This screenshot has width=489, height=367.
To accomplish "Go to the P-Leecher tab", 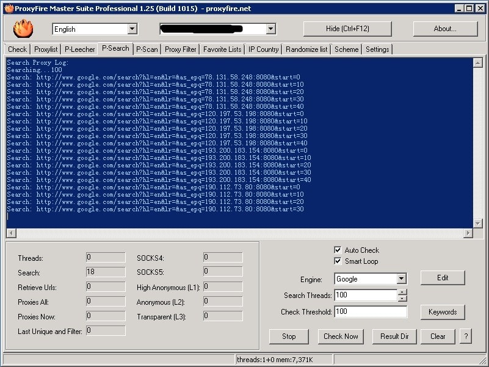I will tap(79, 49).
